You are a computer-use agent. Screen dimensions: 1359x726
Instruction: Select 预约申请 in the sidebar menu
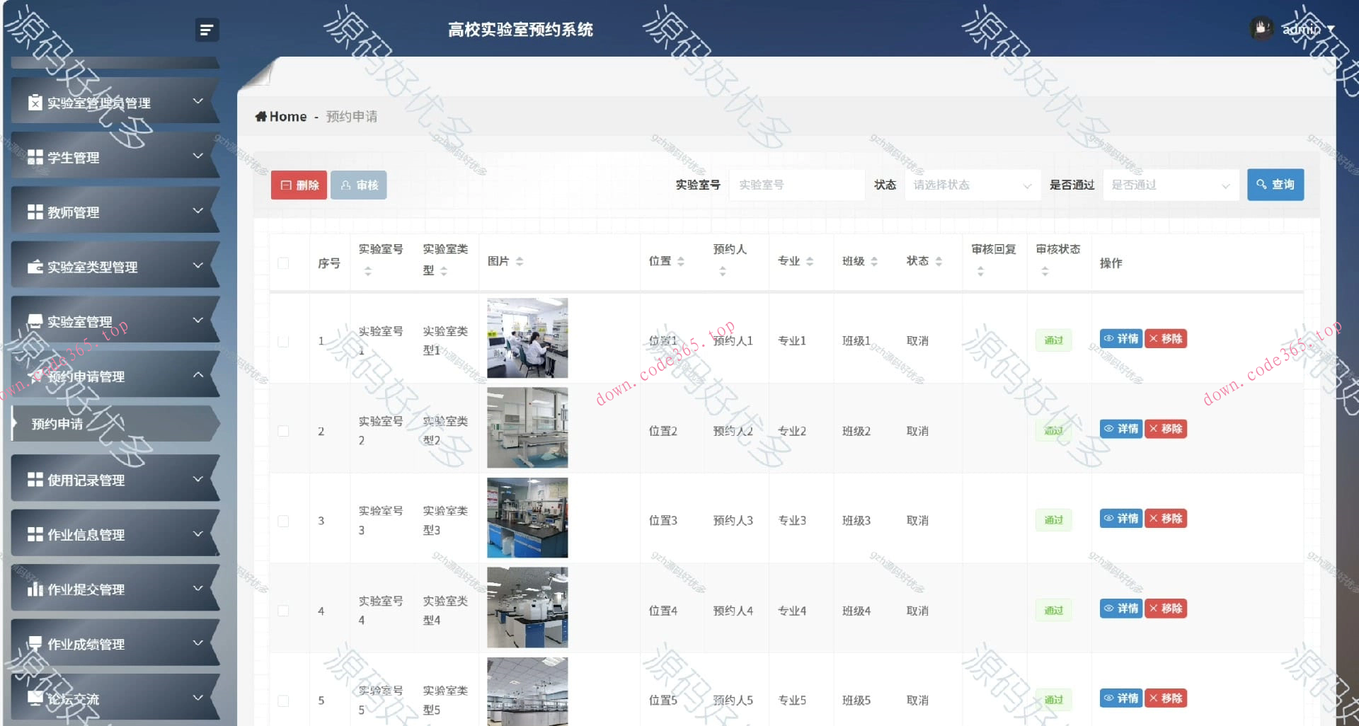tap(57, 425)
